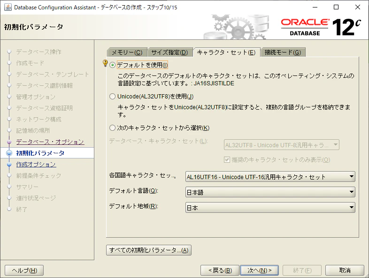This screenshot has height=278, width=369.
Task: Select Unicode(AL32UTF8)を使用 radio button
Action: click(113, 97)
